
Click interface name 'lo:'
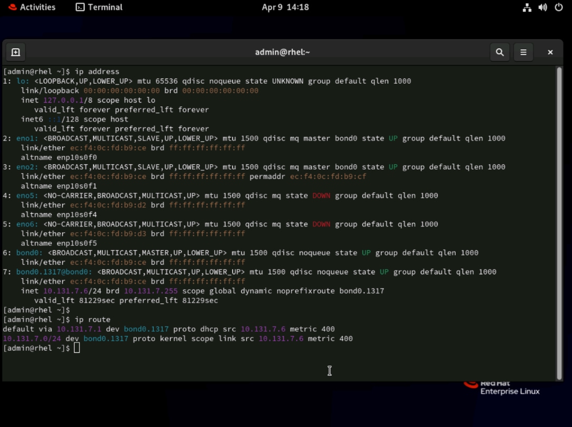click(x=23, y=81)
